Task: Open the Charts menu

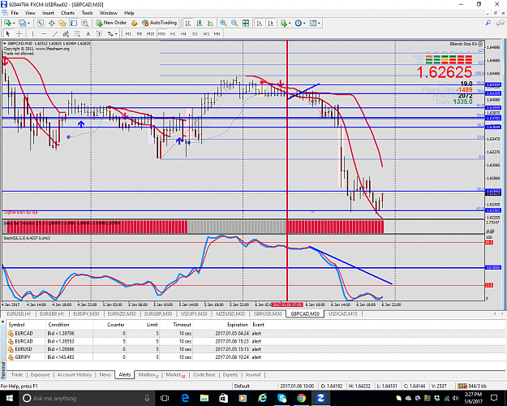Action: [67, 13]
